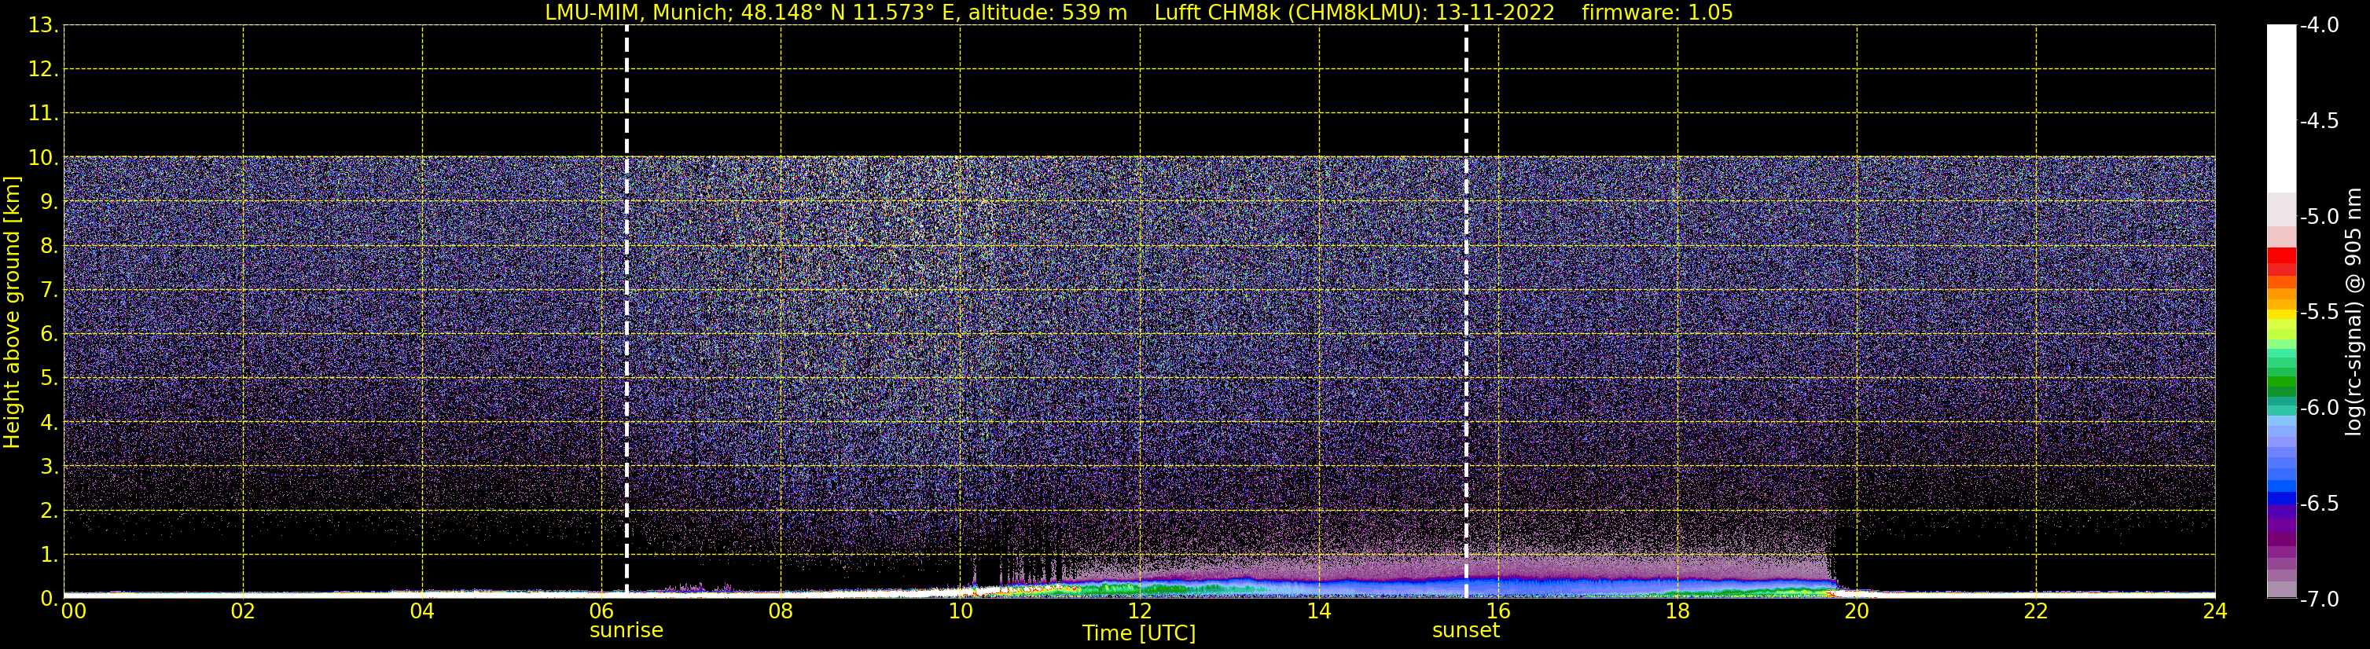
Task: Click the 'Time [UTC]' axis title
Action: click(x=1139, y=633)
